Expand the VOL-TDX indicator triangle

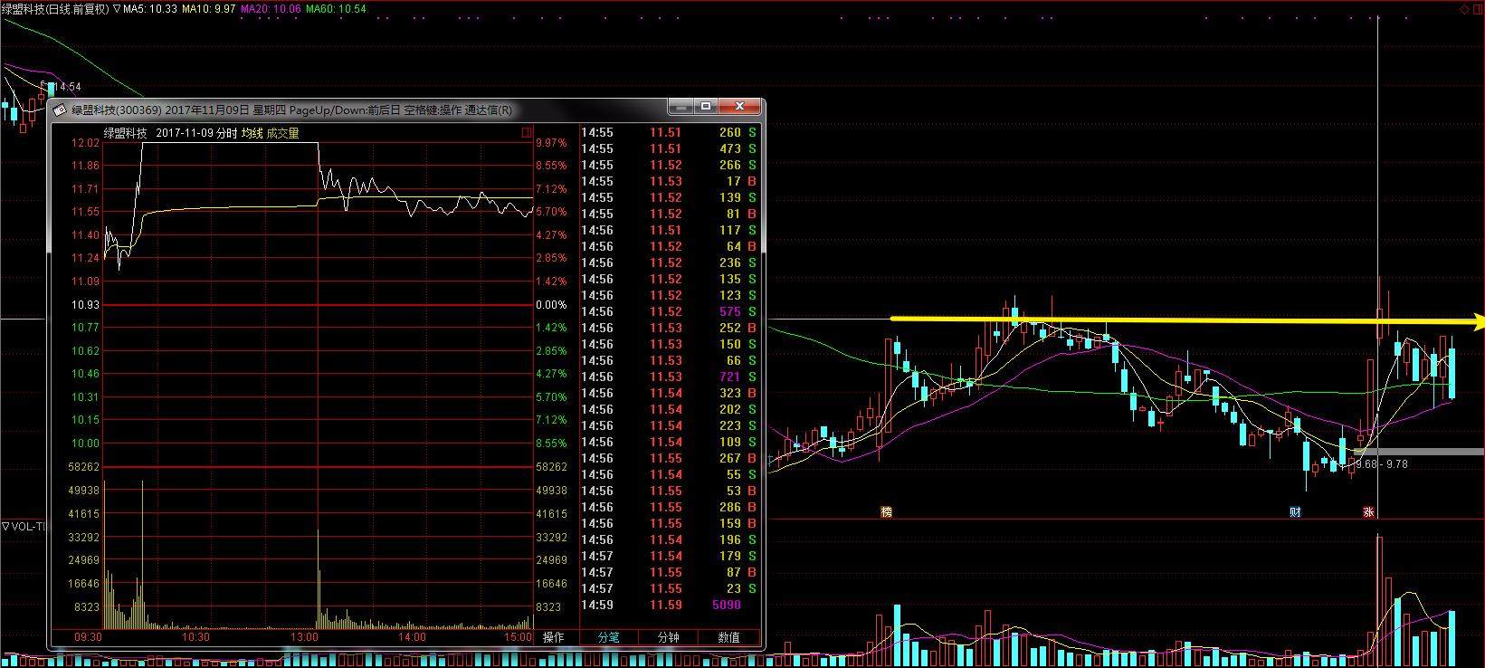pyautogui.click(x=5, y=526)
